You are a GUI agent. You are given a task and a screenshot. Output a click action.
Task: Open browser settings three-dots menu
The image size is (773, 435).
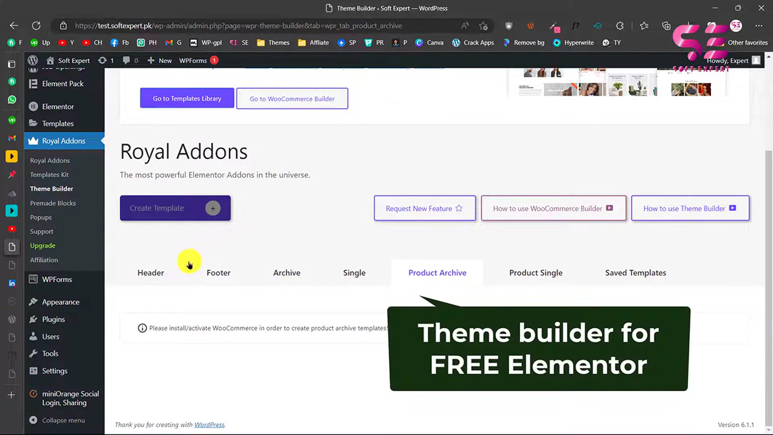pos(759,26)
